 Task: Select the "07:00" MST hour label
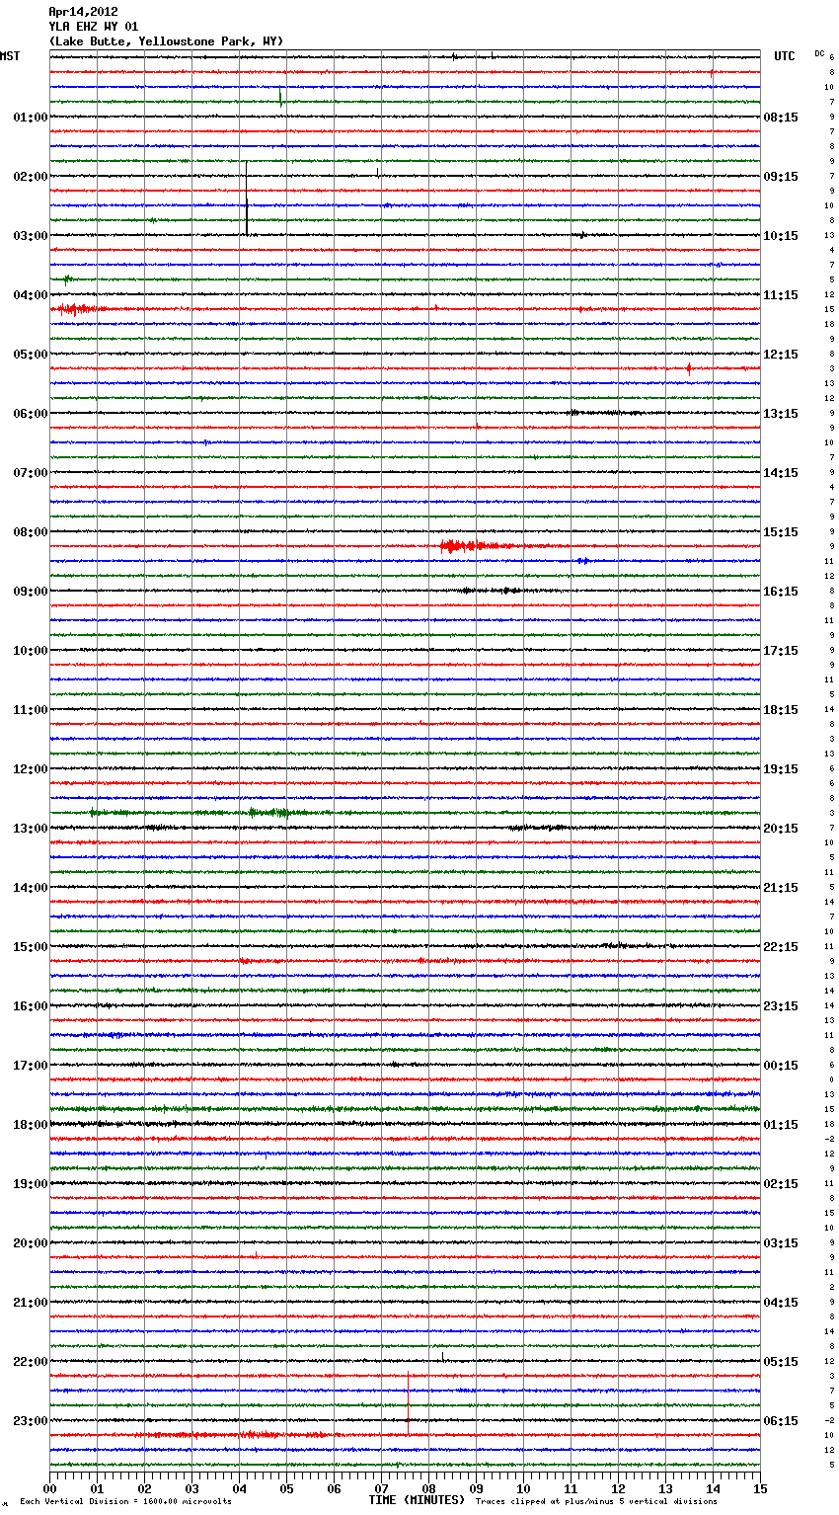[31, 473]
